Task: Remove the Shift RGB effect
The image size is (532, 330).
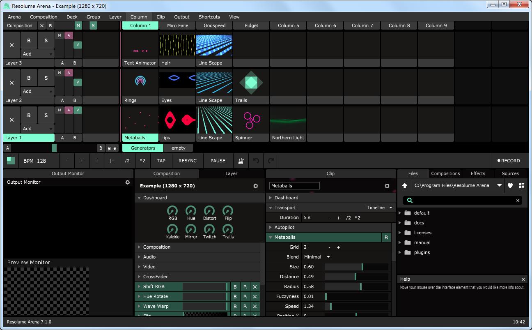Action: tap(255, 286)
